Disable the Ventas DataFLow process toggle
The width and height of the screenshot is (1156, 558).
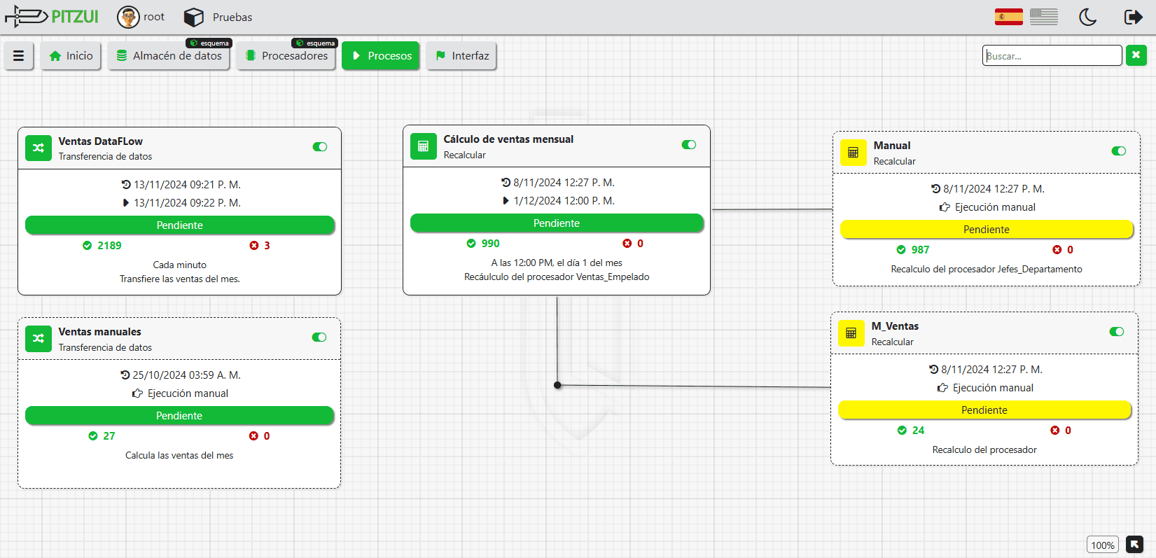320,146
